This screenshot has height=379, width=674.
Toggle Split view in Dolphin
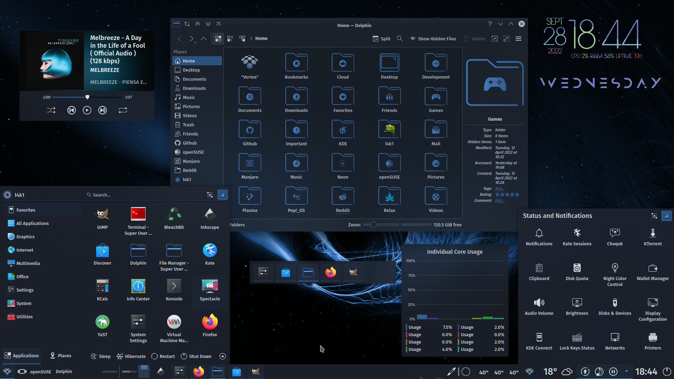tap(381, 39)
